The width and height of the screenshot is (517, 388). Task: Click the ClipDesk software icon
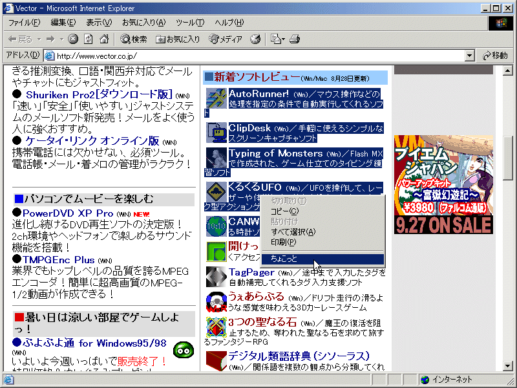click(216, 133)
